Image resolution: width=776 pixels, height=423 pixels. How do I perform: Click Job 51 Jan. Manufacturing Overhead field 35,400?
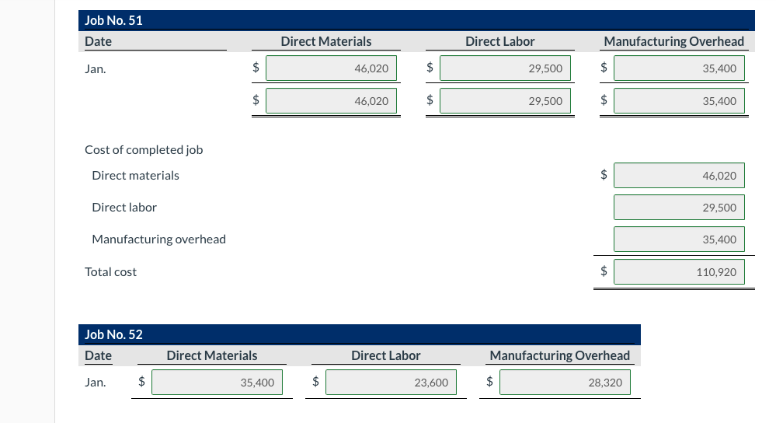(x=679, y=68)
